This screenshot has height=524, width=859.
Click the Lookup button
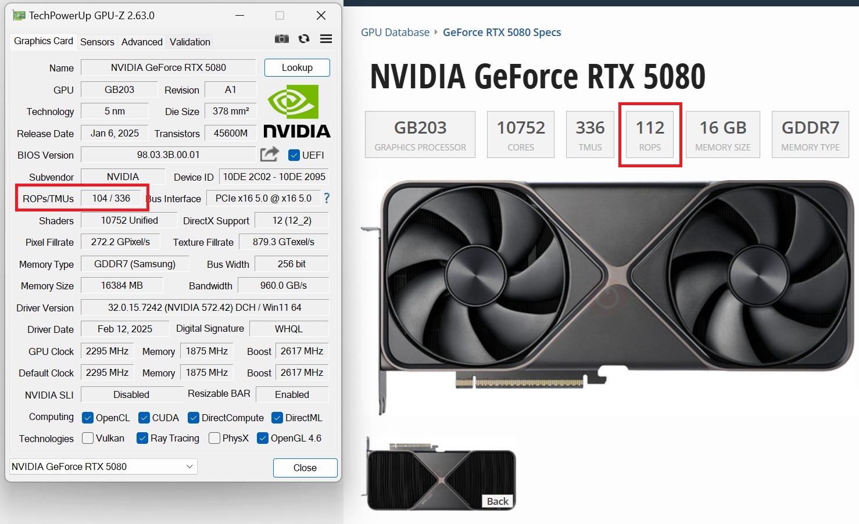pos(297,67)
